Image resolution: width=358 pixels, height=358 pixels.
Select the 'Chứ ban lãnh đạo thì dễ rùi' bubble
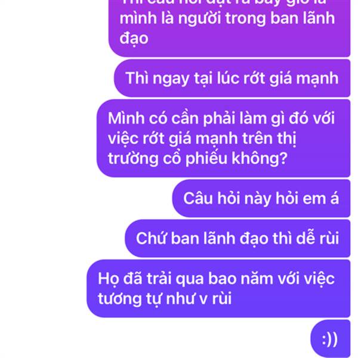coord(237,238)
